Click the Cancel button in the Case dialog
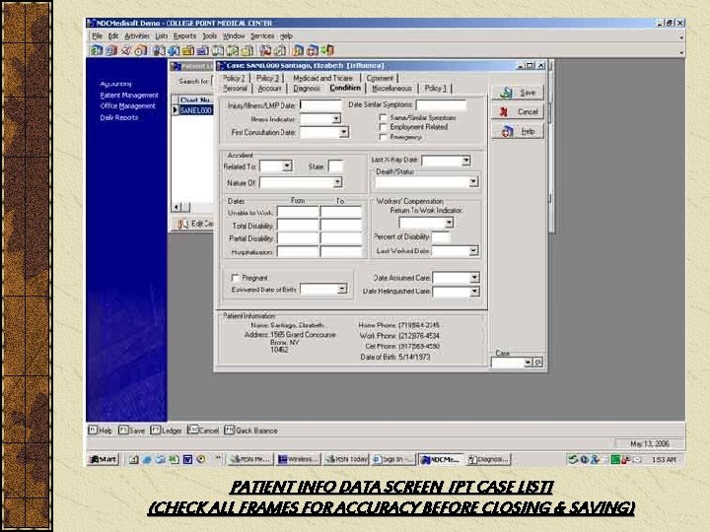This screenshot has height=532, width=710. (518, 111)
